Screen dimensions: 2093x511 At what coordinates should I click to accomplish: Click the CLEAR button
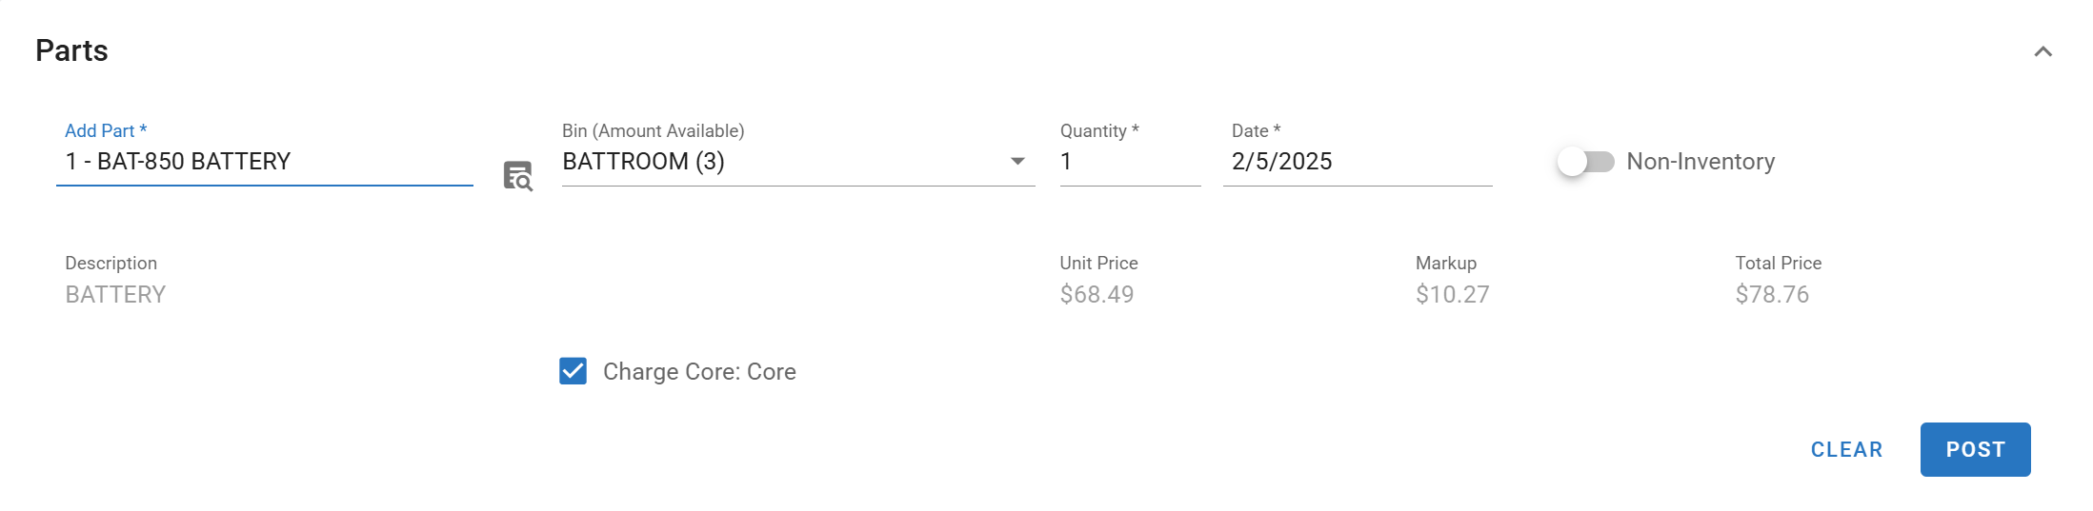click(x=1846, y=449)
